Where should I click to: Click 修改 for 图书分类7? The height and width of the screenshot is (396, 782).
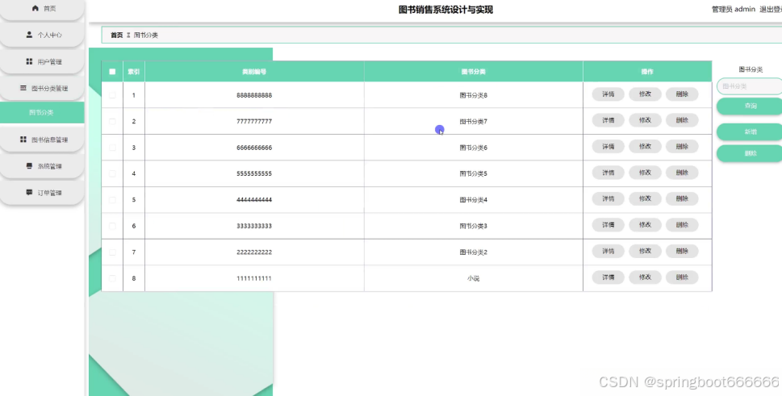pos(645,120)
